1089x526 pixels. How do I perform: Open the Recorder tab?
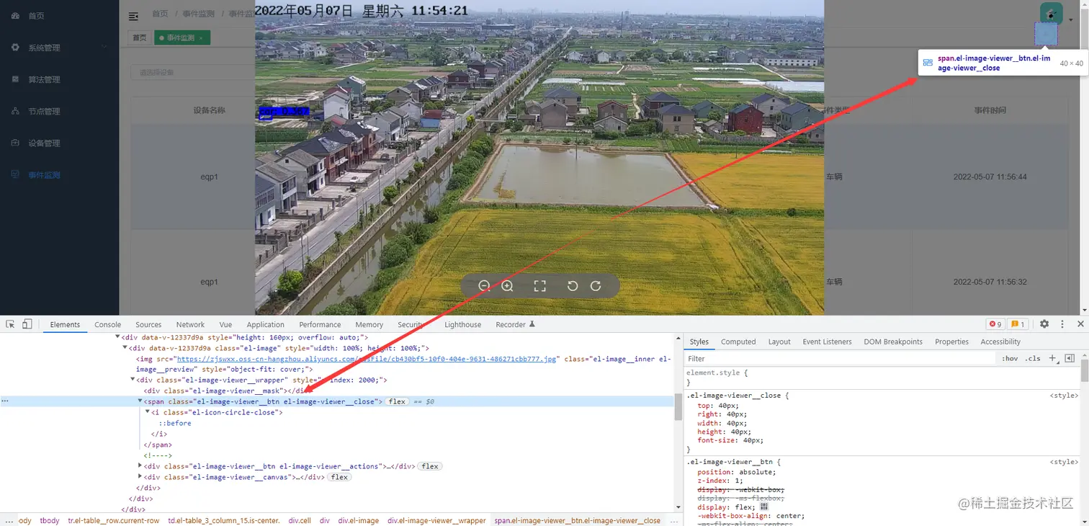click(x=515, y=324)
